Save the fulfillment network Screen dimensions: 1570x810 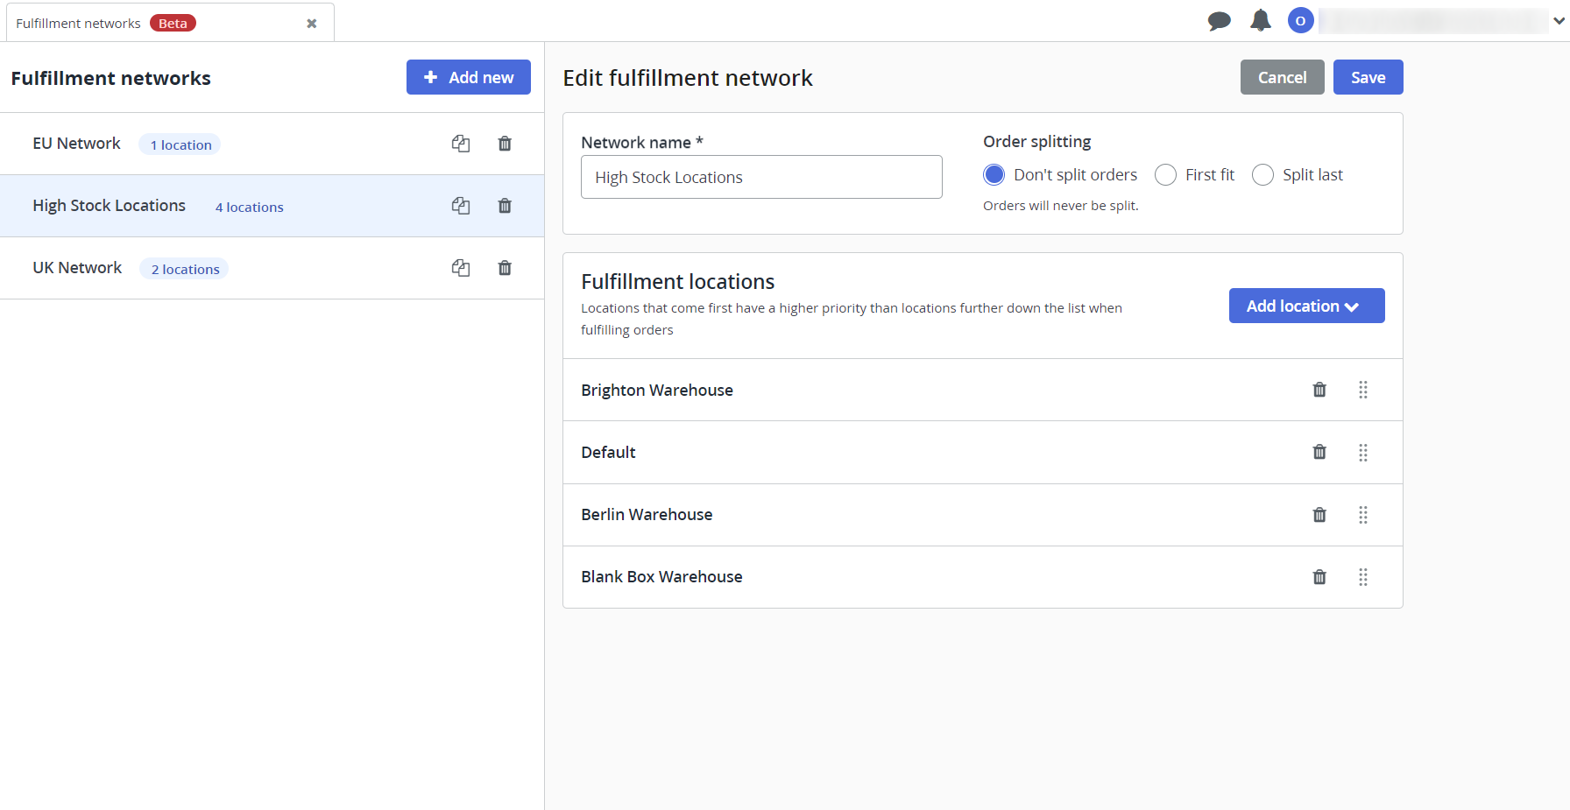pyautogui.click(x=1368, y=77)
